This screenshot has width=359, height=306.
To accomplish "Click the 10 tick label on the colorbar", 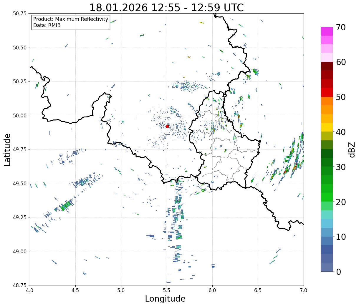I will click(341, 237).
